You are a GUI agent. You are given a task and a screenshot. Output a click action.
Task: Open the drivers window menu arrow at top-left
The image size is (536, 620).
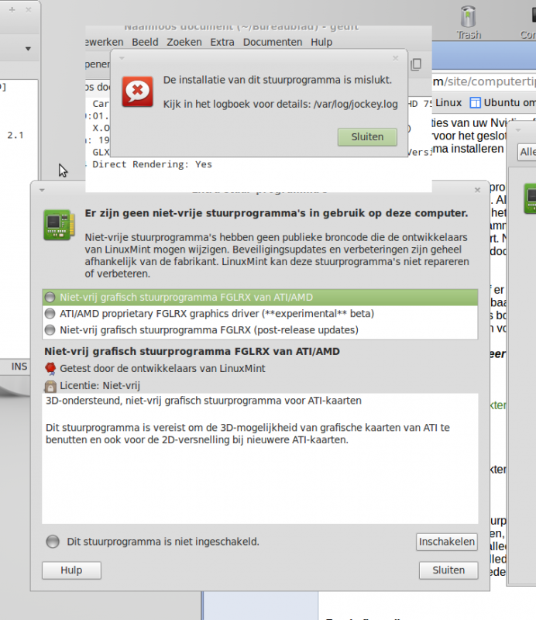point(42,190)
